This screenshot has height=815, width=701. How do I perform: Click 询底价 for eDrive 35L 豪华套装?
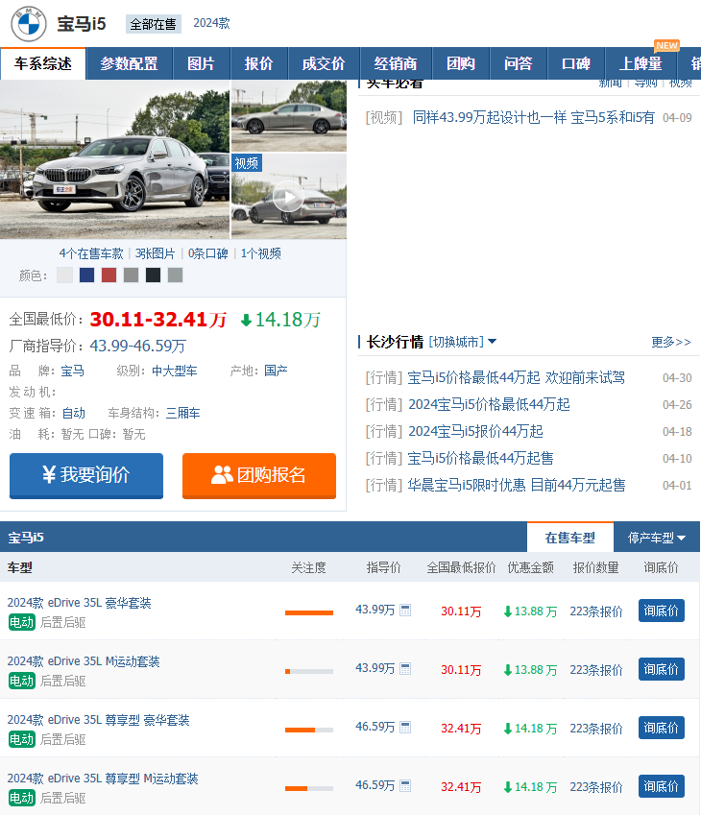tap(661, 611)
